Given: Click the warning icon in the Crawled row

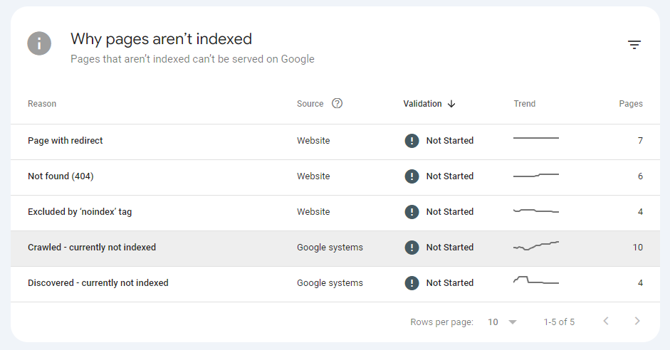Looking at the screenshot, I should click(412, 247).
